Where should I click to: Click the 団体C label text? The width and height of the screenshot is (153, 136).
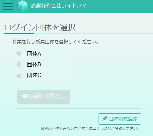34,75
